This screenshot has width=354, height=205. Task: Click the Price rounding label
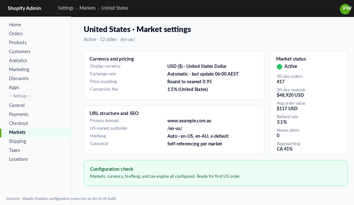click(103, 81)
